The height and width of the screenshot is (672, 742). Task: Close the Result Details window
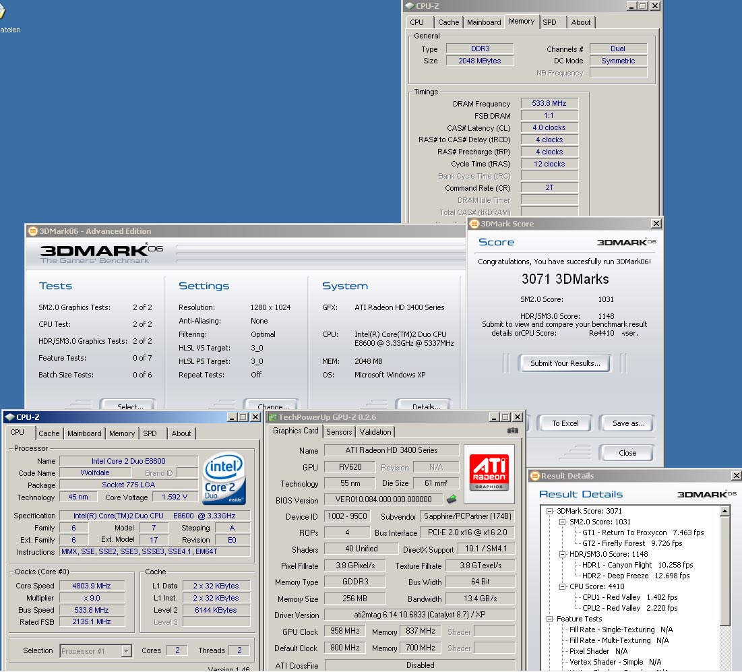pyautogui.click(x=737, y=476)
